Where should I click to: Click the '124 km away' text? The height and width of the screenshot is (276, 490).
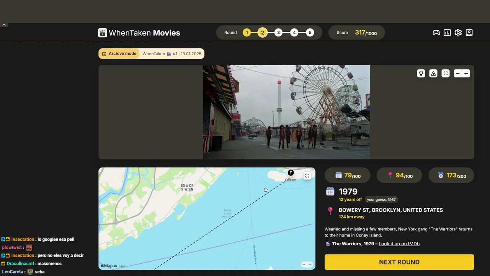click(351, 217)
